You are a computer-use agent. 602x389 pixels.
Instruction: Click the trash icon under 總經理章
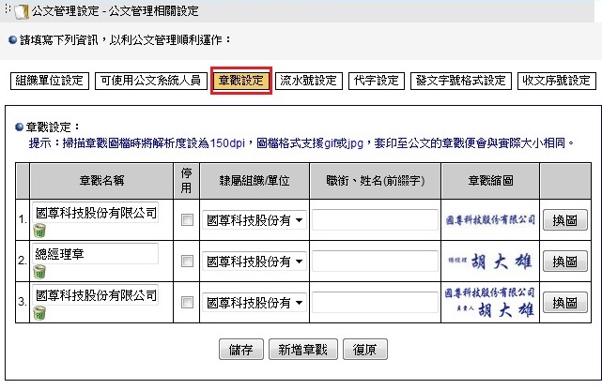coord(39,272)
